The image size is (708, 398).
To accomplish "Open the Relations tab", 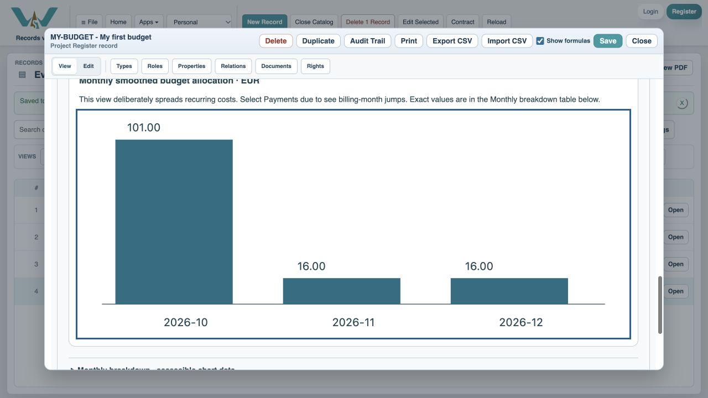I will point(233,66).
